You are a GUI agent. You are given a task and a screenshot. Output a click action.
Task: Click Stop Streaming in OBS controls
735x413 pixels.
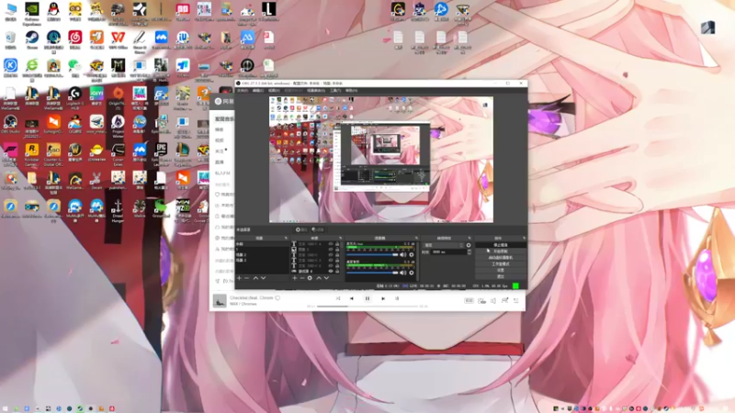[501, 244]
